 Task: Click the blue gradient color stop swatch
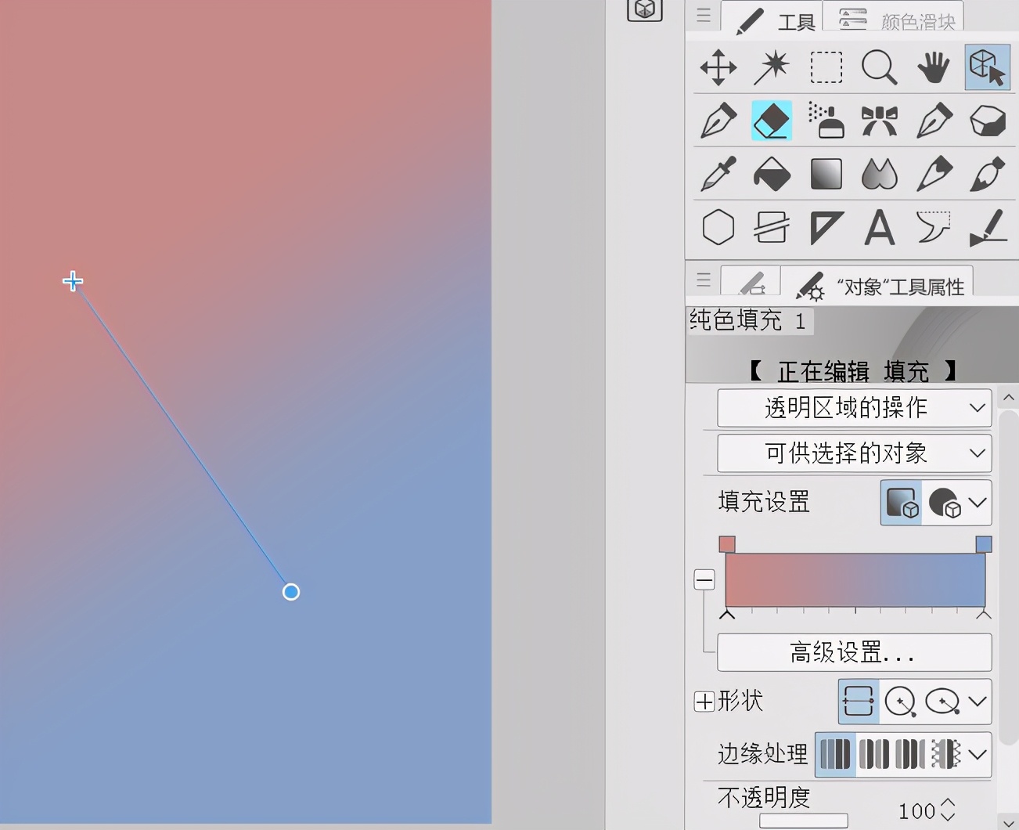pos(984,544)
